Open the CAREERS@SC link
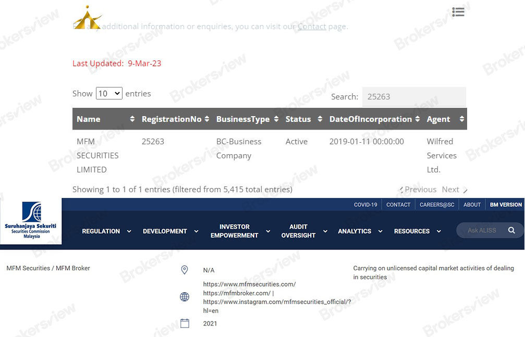The image size is (525, 337). 437,205
